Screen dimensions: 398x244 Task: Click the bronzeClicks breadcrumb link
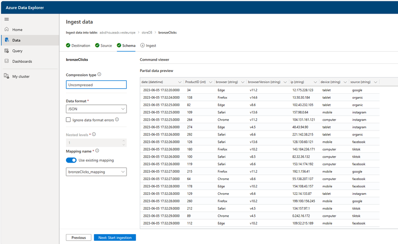coord(167,33)
